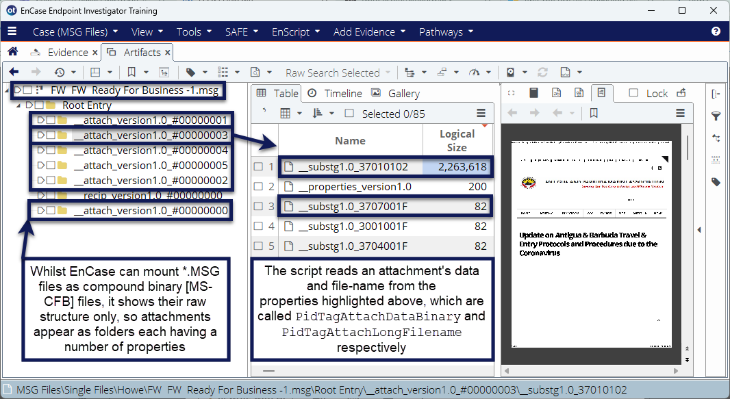The height and width of the screenshot is (399, 730).
Task: Click the document preview page thumbnail
Action: pos(591,244)
